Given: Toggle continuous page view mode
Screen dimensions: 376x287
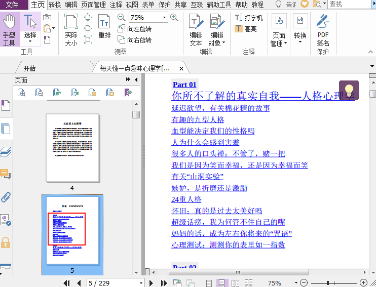Looking at the screenshot, I should pyautogui.click(x=222, y=283).
